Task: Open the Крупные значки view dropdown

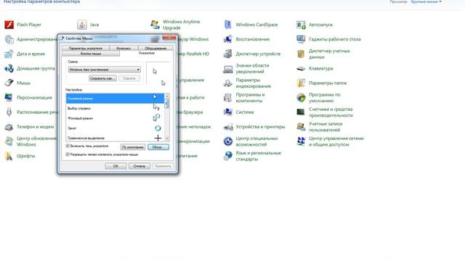Action: (426, 1)
